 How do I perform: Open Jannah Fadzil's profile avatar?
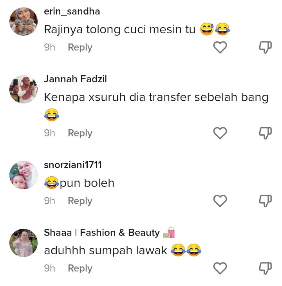click(23, 89)
